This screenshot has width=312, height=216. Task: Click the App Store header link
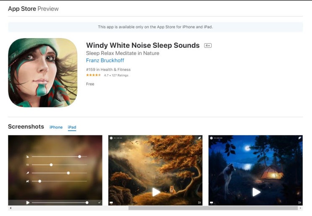point(22,9)
